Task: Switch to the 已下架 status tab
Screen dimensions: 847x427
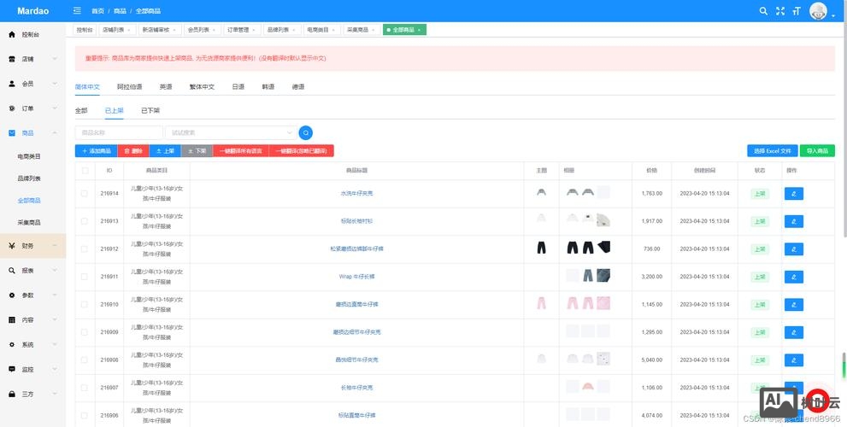Action: [150, 110]
